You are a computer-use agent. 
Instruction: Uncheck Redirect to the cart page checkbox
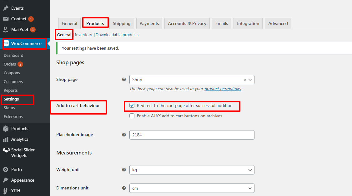pos(132,105)
